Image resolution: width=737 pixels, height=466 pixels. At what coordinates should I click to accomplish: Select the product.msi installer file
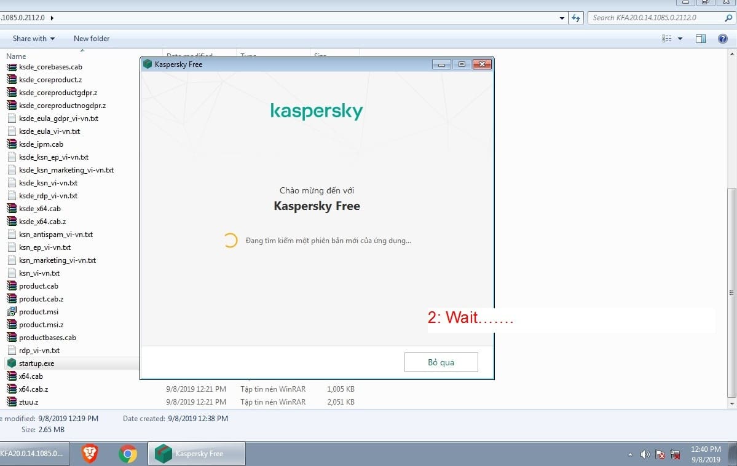[38, 312]
